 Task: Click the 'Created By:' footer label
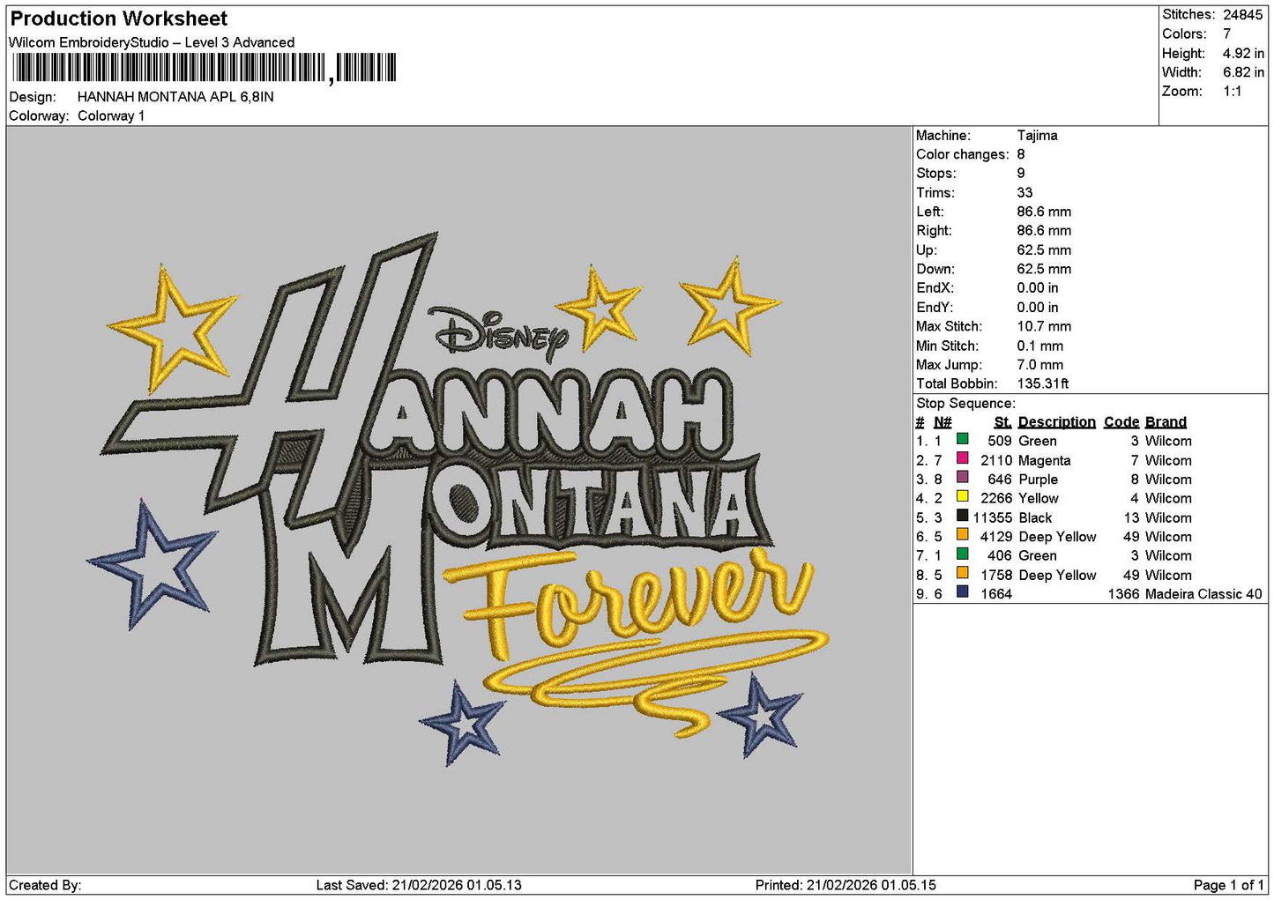point(45,885)
